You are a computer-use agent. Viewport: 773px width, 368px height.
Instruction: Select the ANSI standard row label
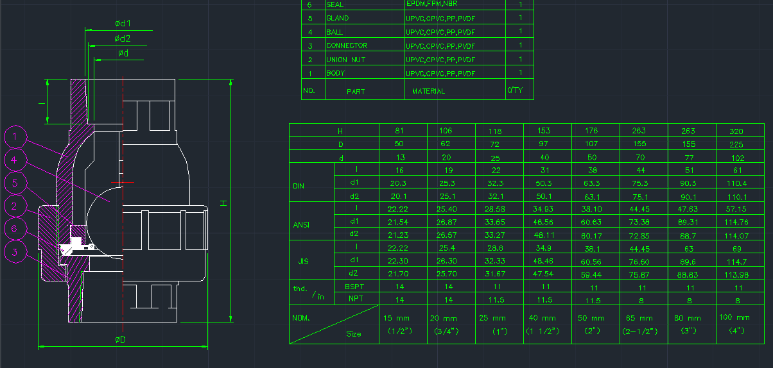tap(302, 224)
